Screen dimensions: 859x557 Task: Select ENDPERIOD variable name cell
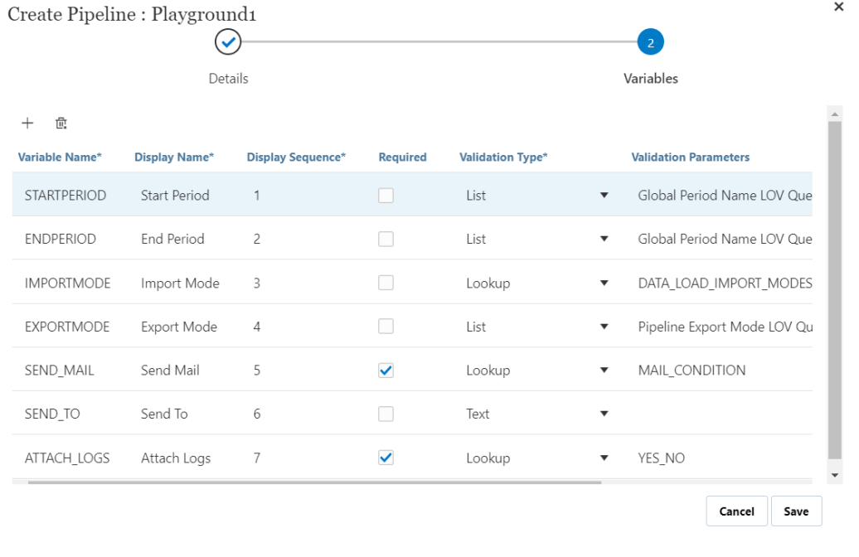click(x=61, y=239)
